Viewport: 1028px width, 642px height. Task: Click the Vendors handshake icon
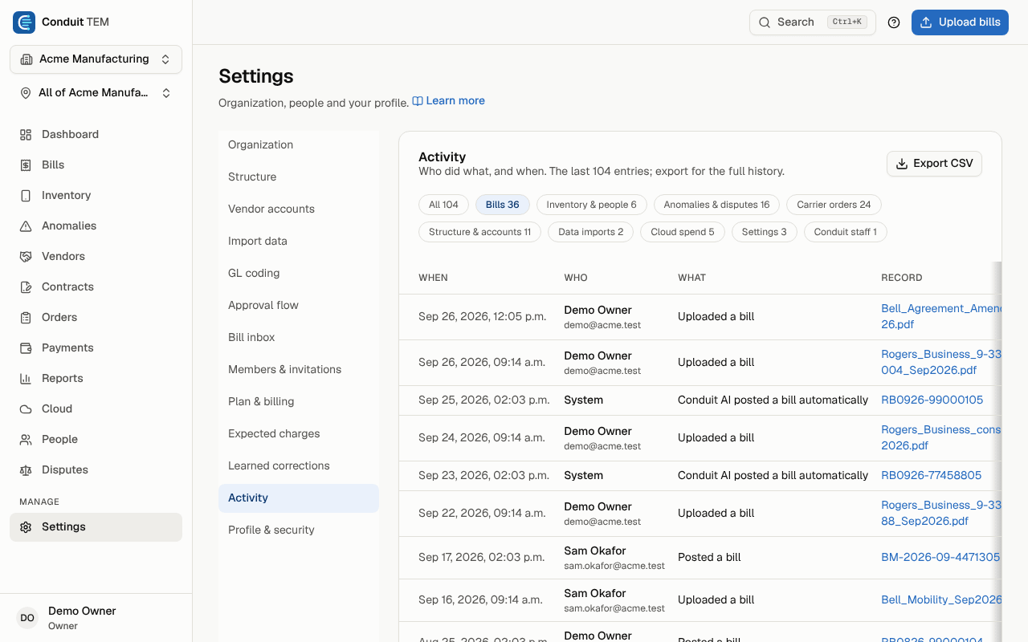26,257
